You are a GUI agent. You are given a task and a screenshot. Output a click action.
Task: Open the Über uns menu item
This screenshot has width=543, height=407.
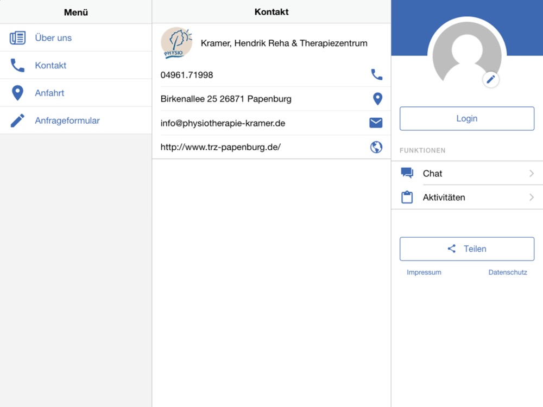(x=76, y=38)
